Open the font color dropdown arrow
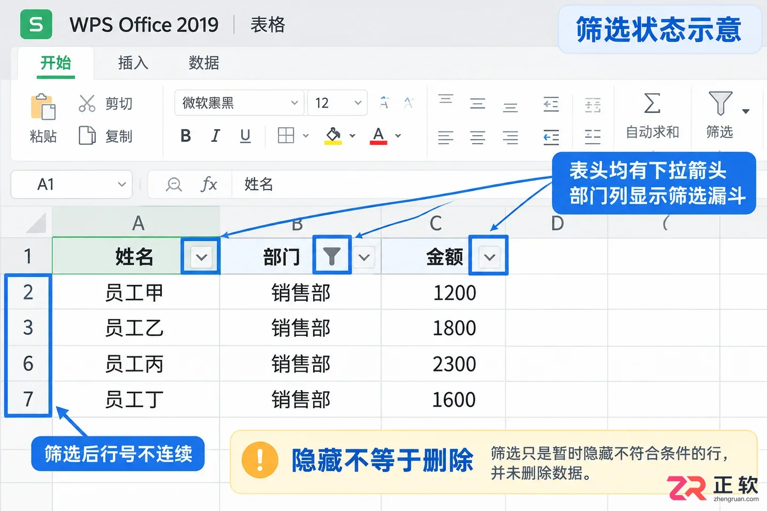 pos(398,136)
